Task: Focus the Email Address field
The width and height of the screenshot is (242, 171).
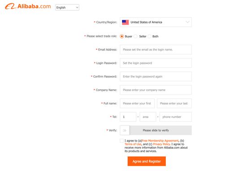Action: [x=156, y=50]
